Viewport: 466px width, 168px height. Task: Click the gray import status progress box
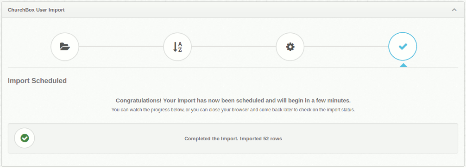point(233,138)
